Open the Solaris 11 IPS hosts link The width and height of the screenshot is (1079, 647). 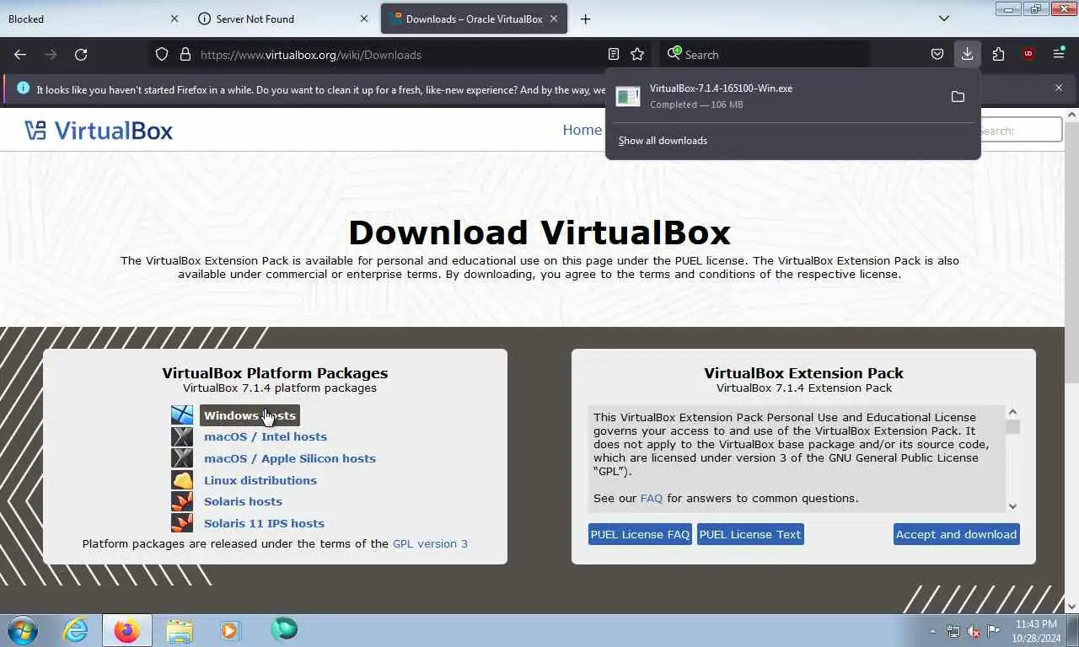pyautogui.click(x=264, y=523)
